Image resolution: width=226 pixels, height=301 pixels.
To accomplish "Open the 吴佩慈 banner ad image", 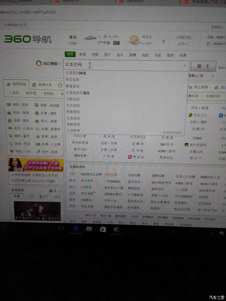I will (36, 165).
